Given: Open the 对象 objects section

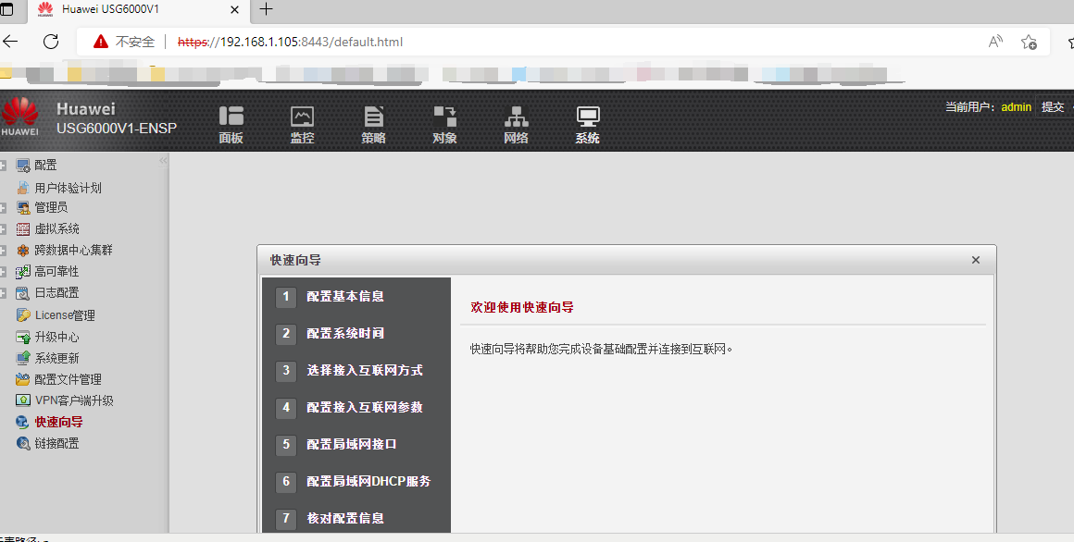Looking at the screenshot, I should tap(444, 123).
